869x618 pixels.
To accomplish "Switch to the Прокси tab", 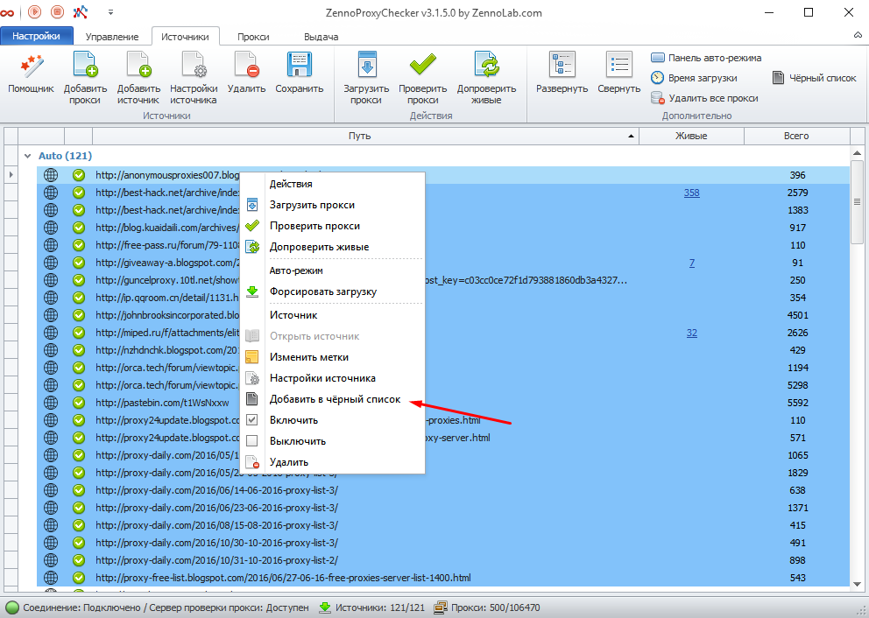I will tap(254, 37).
